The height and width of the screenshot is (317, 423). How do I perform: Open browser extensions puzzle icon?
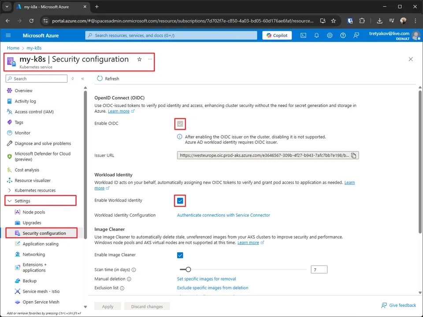click(362, 21)
